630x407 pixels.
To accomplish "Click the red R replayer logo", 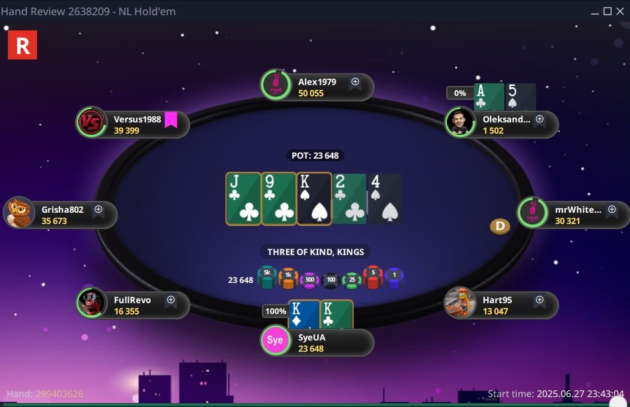I will (x=22, y=45).
